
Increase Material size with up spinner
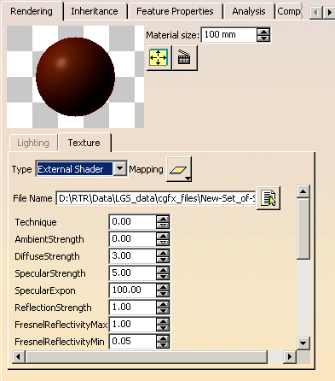tap(263, 32)
